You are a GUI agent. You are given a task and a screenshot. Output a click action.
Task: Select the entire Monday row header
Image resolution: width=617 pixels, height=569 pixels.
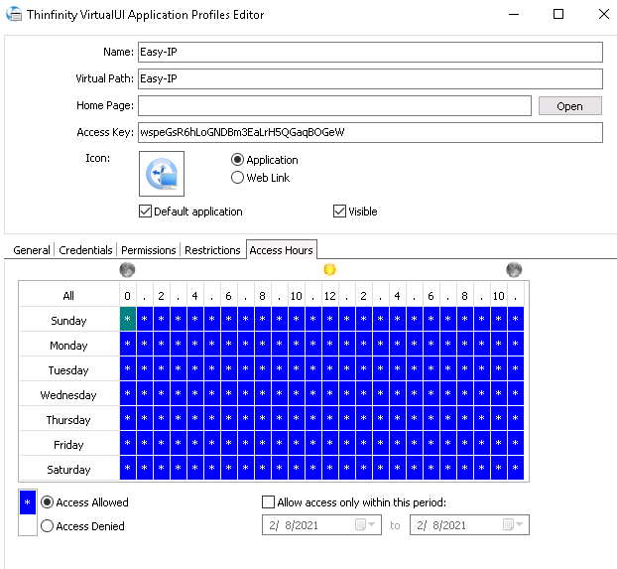68,346
